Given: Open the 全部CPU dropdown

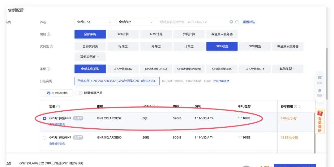Looking at the screenshot, I should (x=94, y=22).
